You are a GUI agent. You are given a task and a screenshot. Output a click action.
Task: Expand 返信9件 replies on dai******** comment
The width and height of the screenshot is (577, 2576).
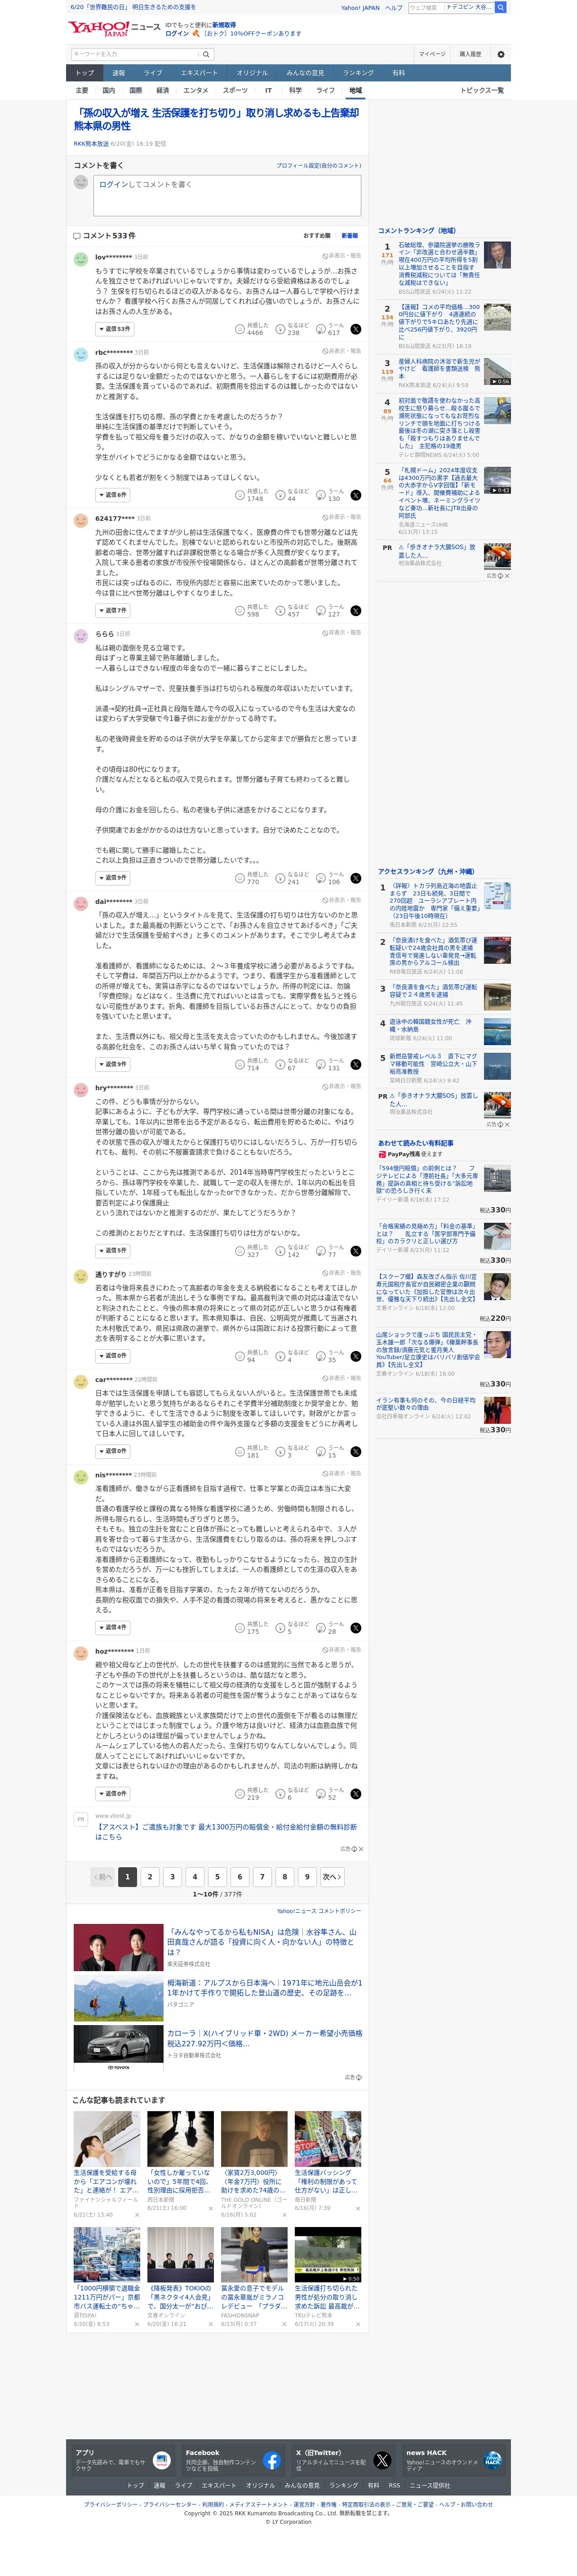coord(112,1064)
